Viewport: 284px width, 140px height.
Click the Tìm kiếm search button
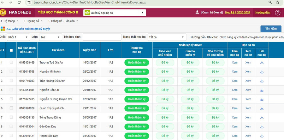tap(271, 29)
